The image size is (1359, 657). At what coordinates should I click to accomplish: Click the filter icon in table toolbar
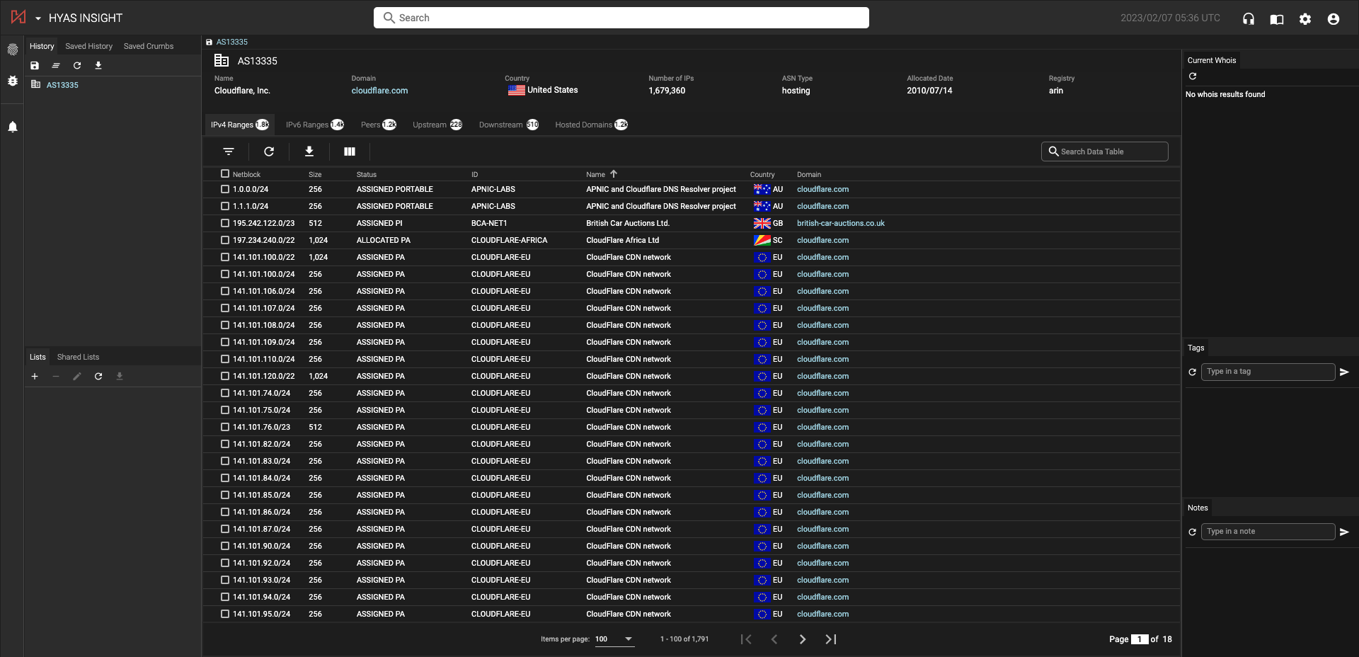228,152
